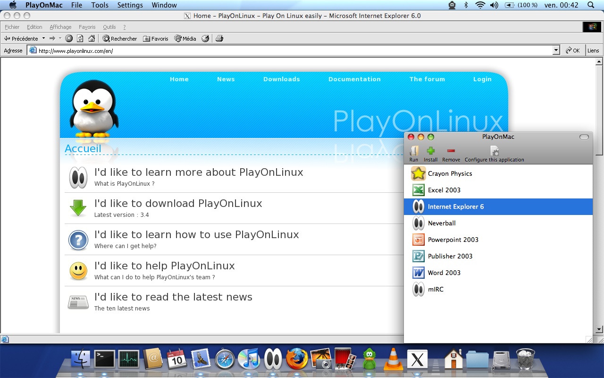Toggle PlayOnMac toolbar pill button
The image size is (604, 378).
click(584, 137)
